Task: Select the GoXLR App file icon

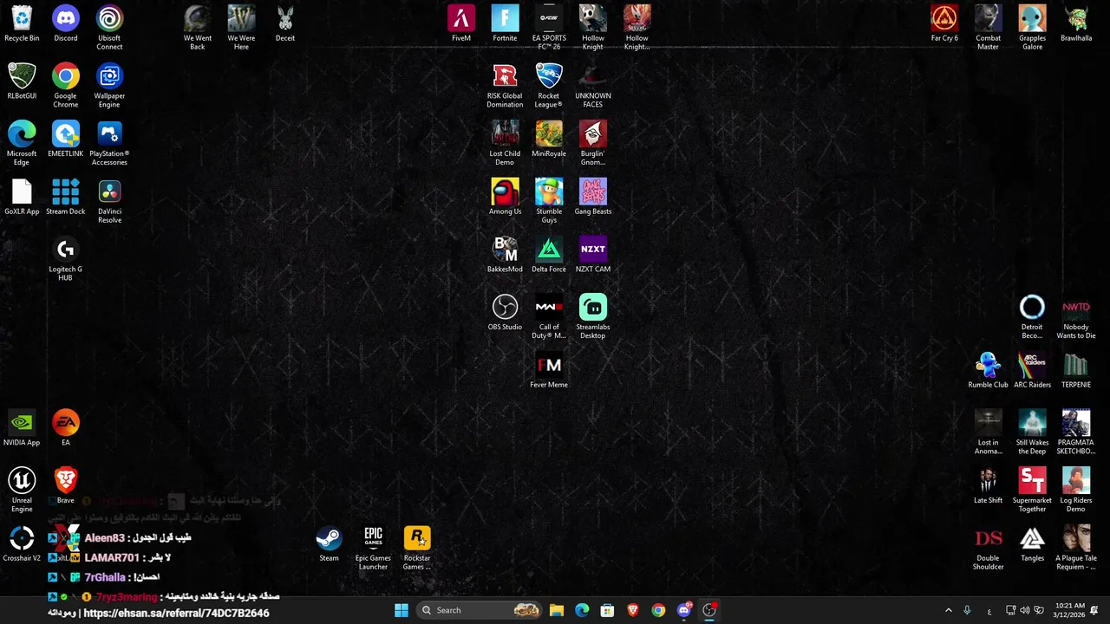Action: point(22,198)
